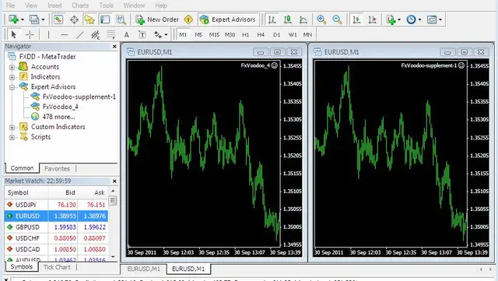Close the Market Watch panel
The width and height of the screenshot is (498, 281).
[114, 181]
